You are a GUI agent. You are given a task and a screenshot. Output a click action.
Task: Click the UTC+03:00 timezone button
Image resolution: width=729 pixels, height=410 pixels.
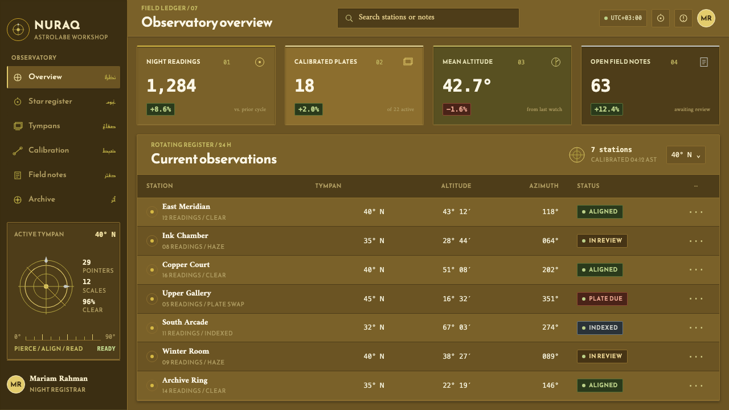[623, 18]
